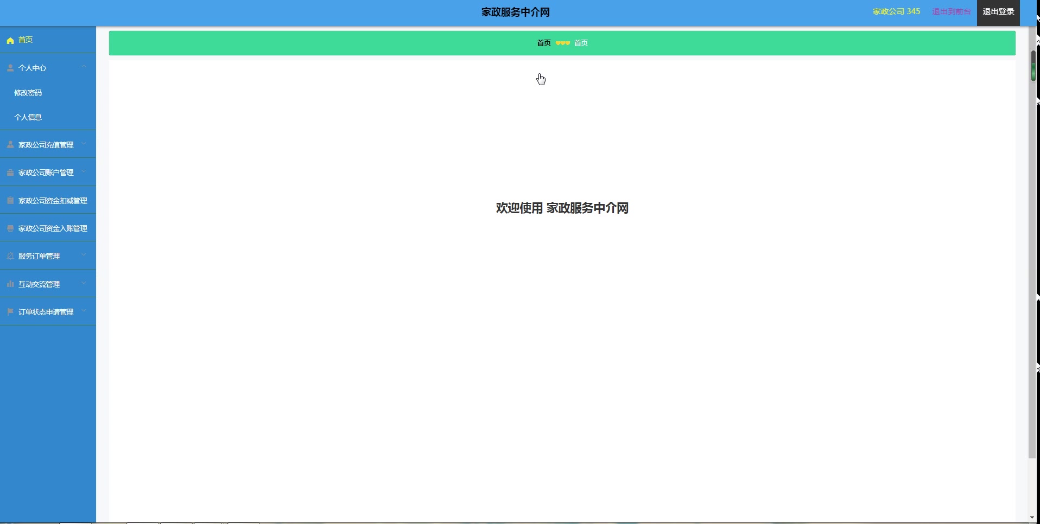Expand 家政公司账户管理 using its chevron
This screenshot has width=1040, height=524.
84,171
